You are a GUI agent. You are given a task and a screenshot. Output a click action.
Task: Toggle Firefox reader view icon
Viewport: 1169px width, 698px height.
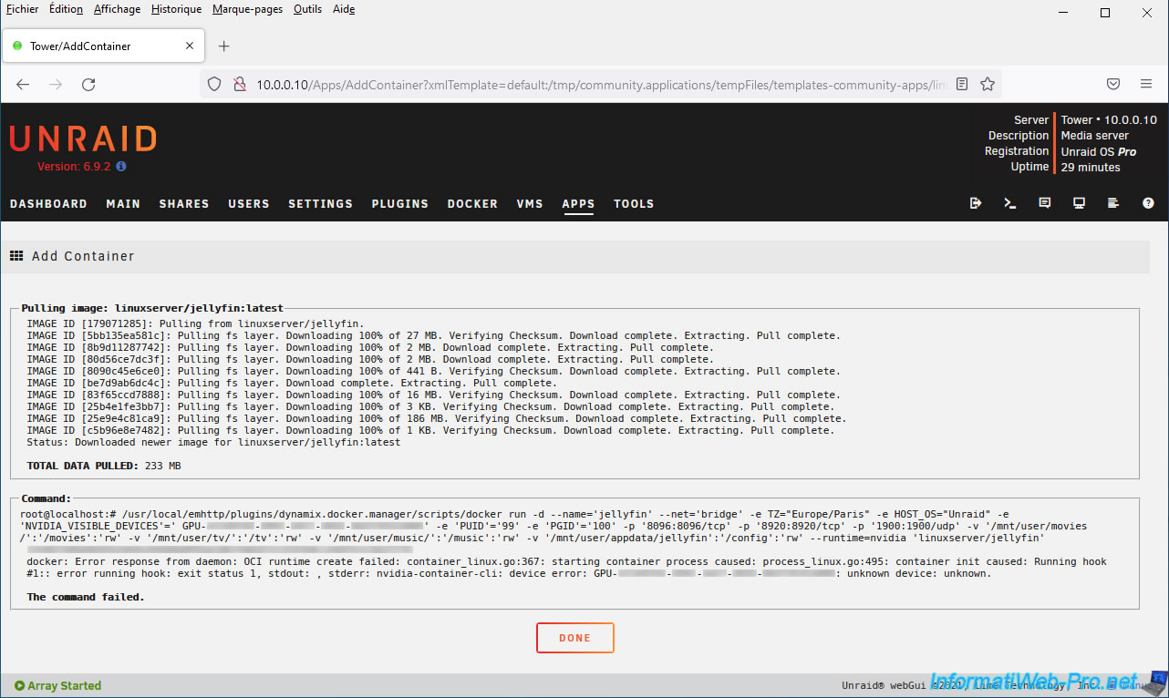click(962, 84)
